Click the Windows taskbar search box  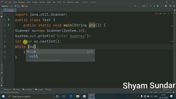(x=30, y=96)
